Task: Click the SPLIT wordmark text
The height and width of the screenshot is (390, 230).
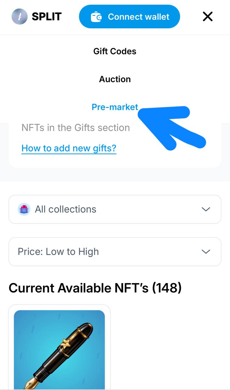Action: point(47,16)
